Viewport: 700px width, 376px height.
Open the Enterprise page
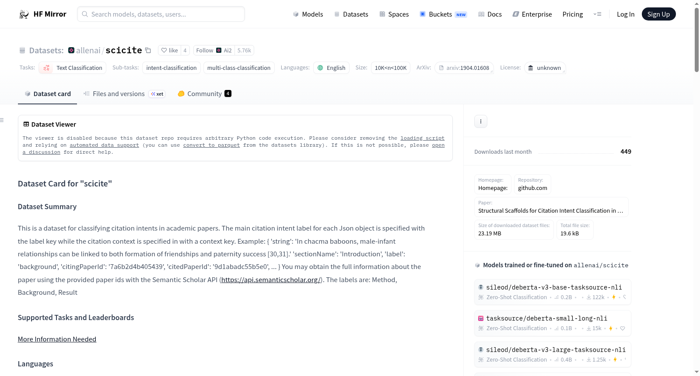coord(532,14)
